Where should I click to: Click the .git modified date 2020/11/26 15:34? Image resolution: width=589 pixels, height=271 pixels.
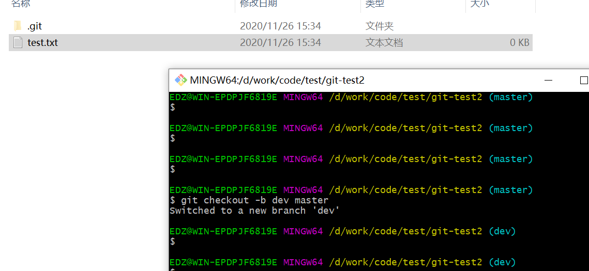coord(280,26)
